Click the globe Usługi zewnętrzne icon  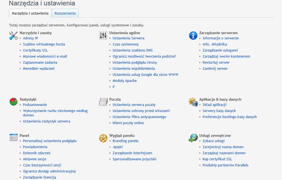193,138
